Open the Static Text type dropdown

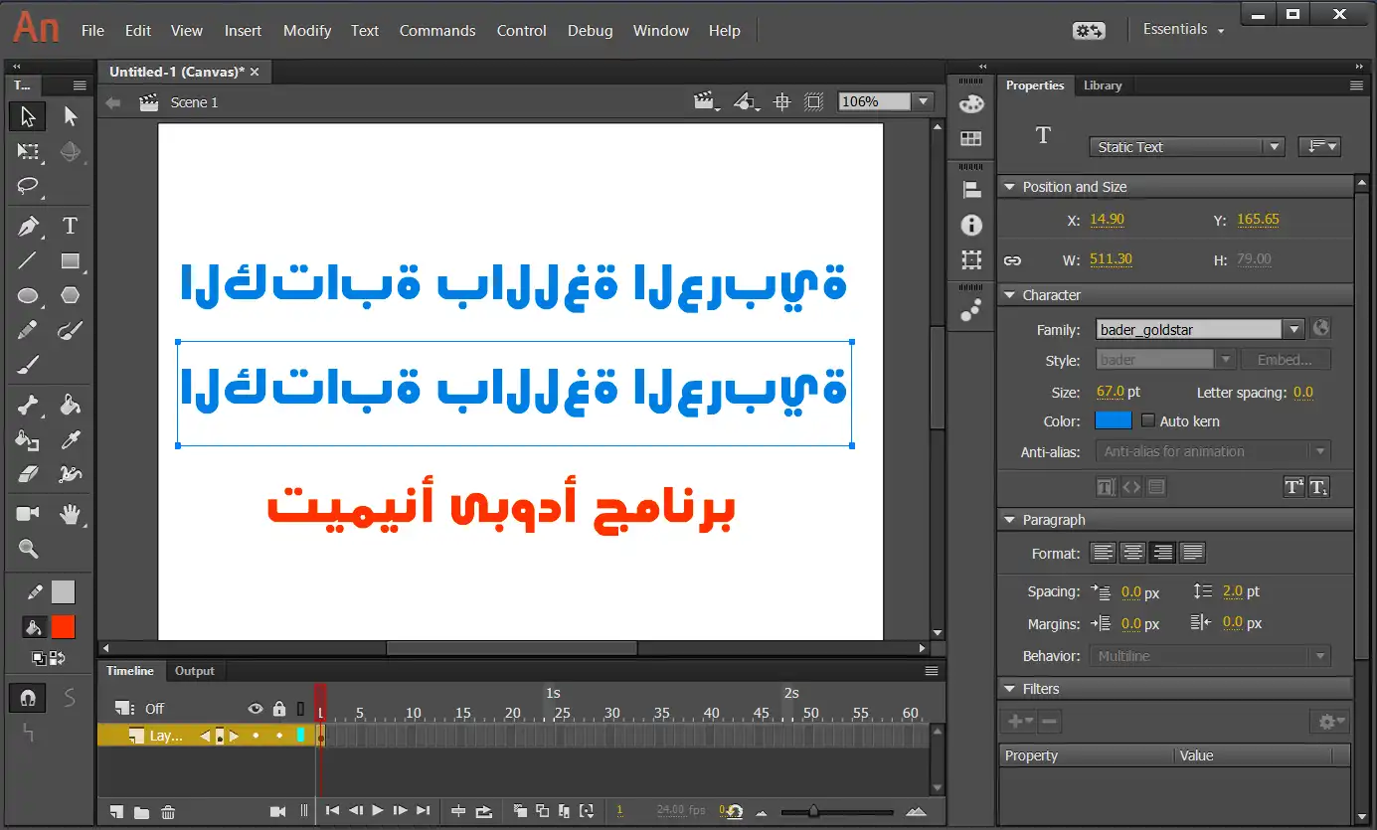click(1187, 147)
